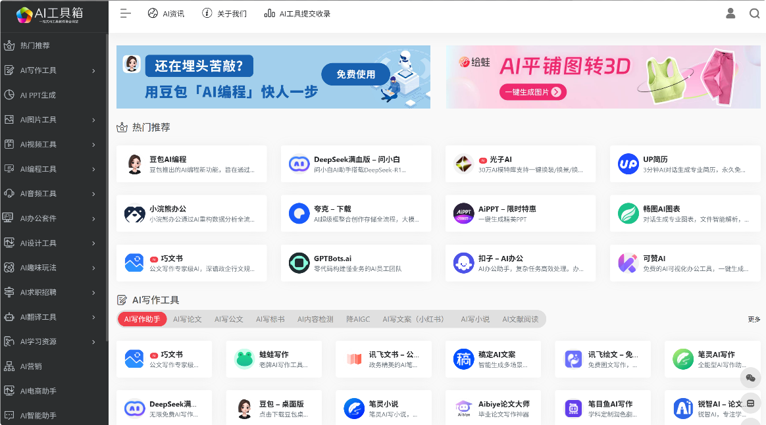766x425 pixels.
Task: Expand the AI视频工具 sidebar chevron
Action: [x=94, y=145]
